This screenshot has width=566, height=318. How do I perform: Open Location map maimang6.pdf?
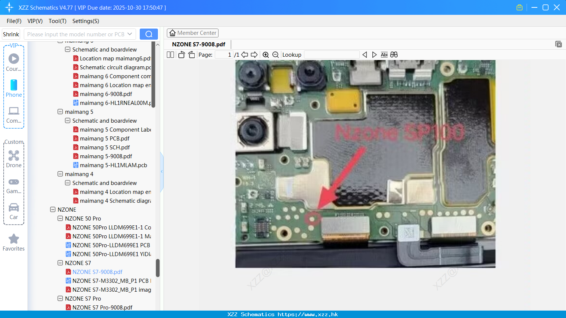(112, 58)
